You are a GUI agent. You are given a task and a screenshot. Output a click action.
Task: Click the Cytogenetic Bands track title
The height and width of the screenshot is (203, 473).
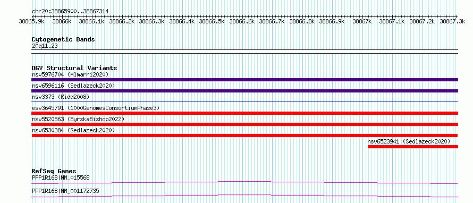(x=63, y=39)
